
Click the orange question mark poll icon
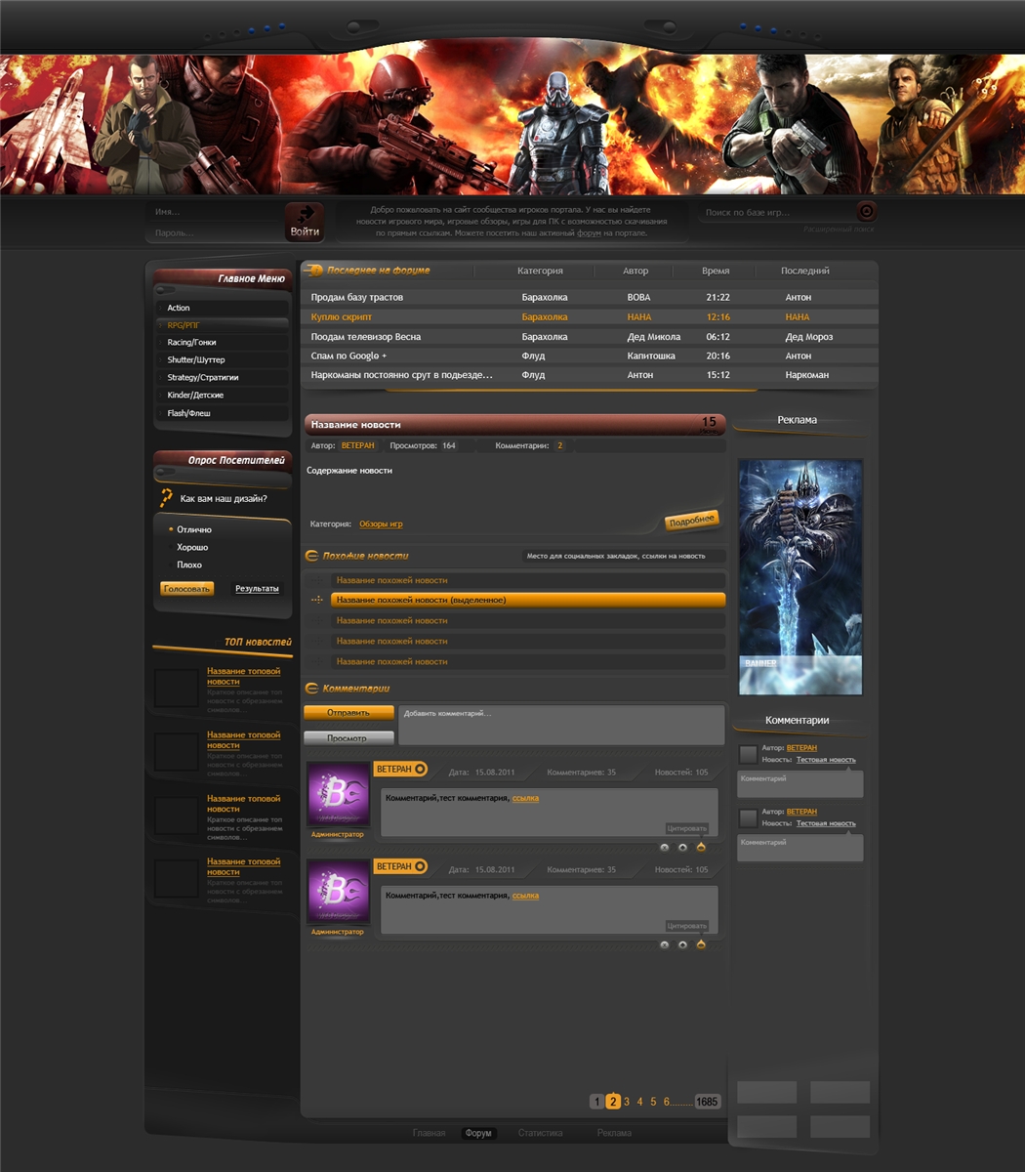[x=166, y=498]
